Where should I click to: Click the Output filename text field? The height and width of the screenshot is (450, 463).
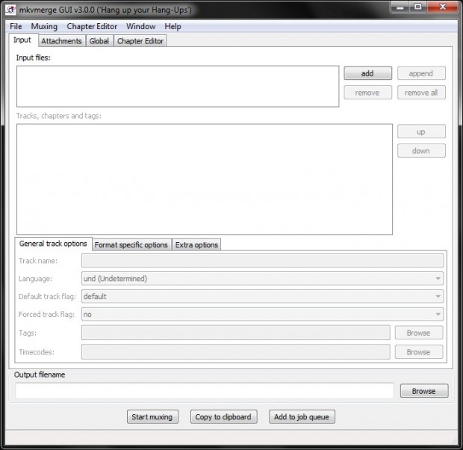click(x=205, y=391)
